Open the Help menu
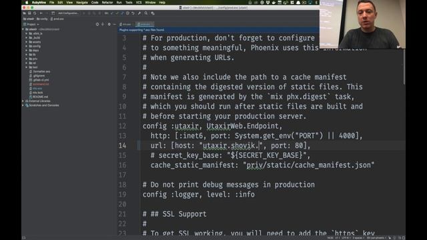 point(162,3)
